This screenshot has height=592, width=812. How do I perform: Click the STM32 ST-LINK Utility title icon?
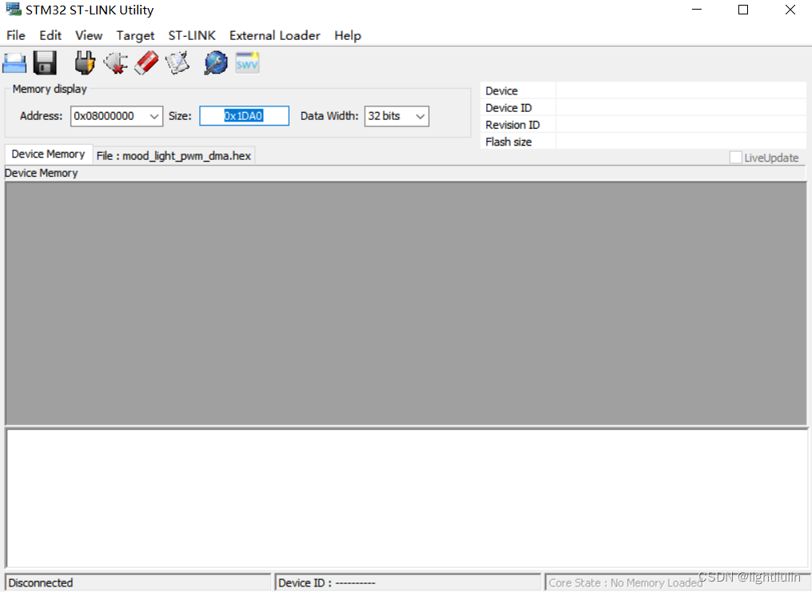[14, 10]
